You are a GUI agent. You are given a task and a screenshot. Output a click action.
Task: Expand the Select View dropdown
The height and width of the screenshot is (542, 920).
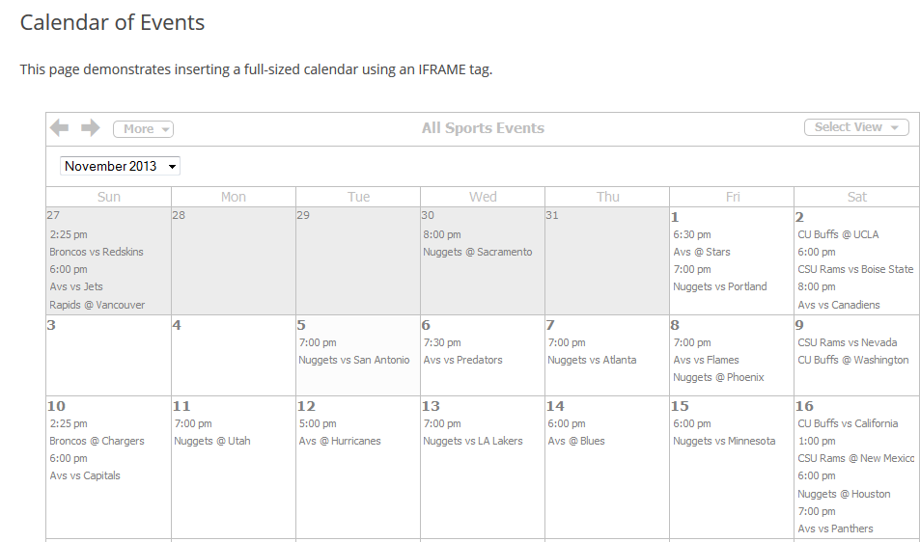(x=856, y=127)
